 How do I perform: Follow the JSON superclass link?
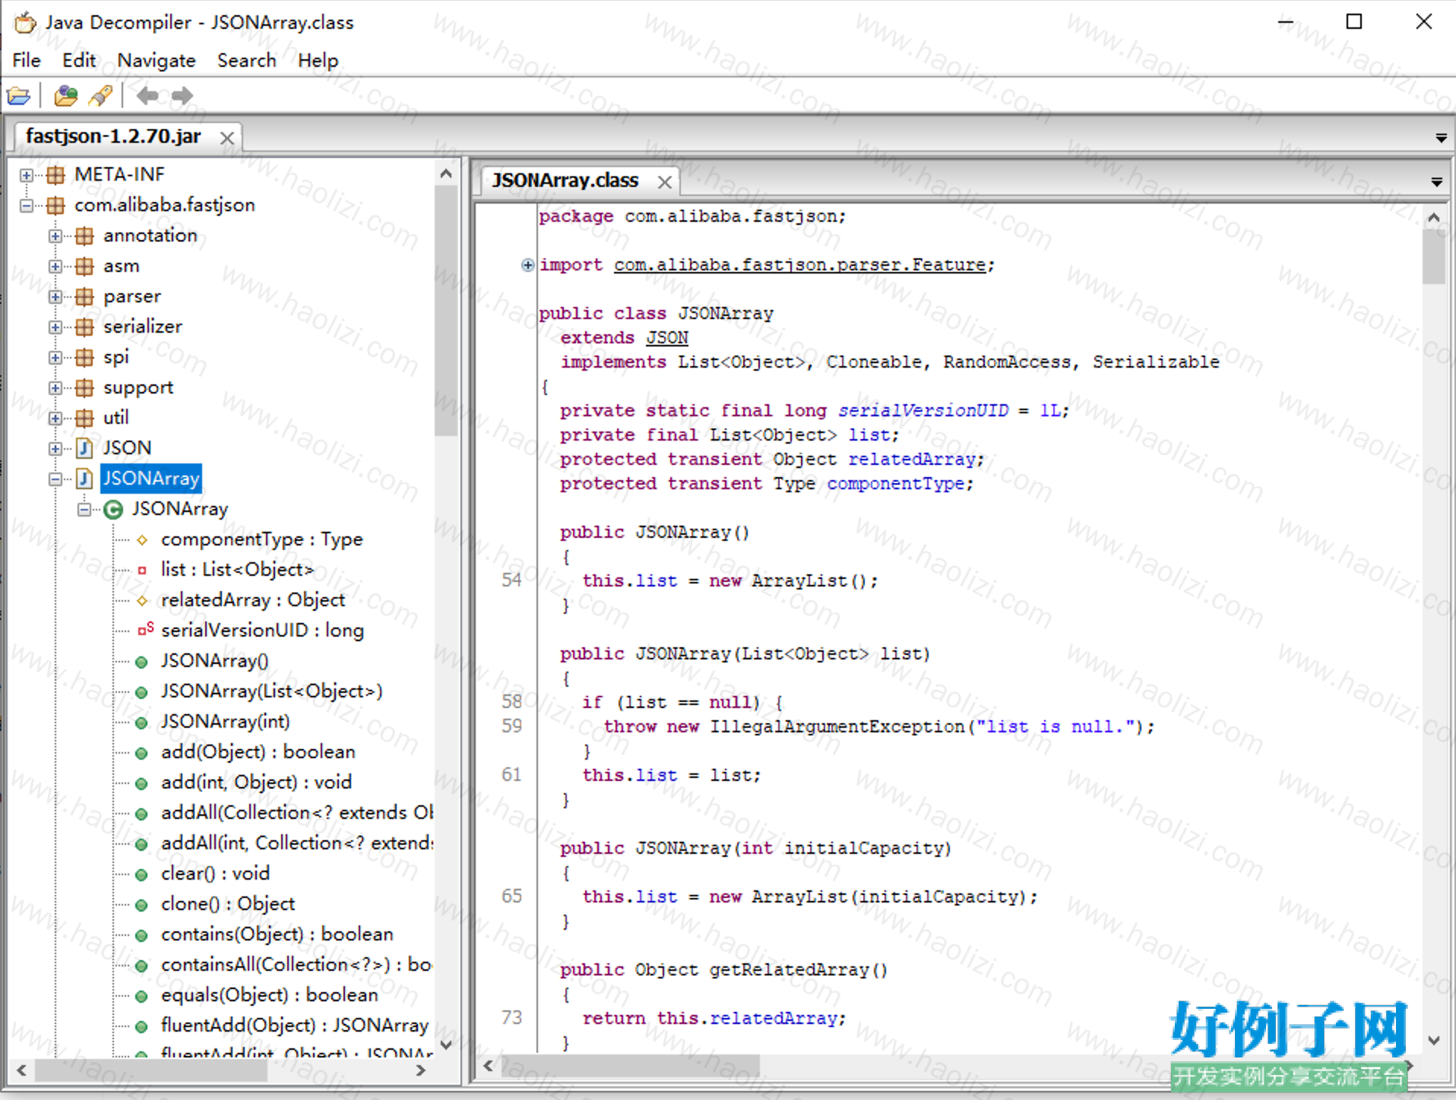pos(667,337)
